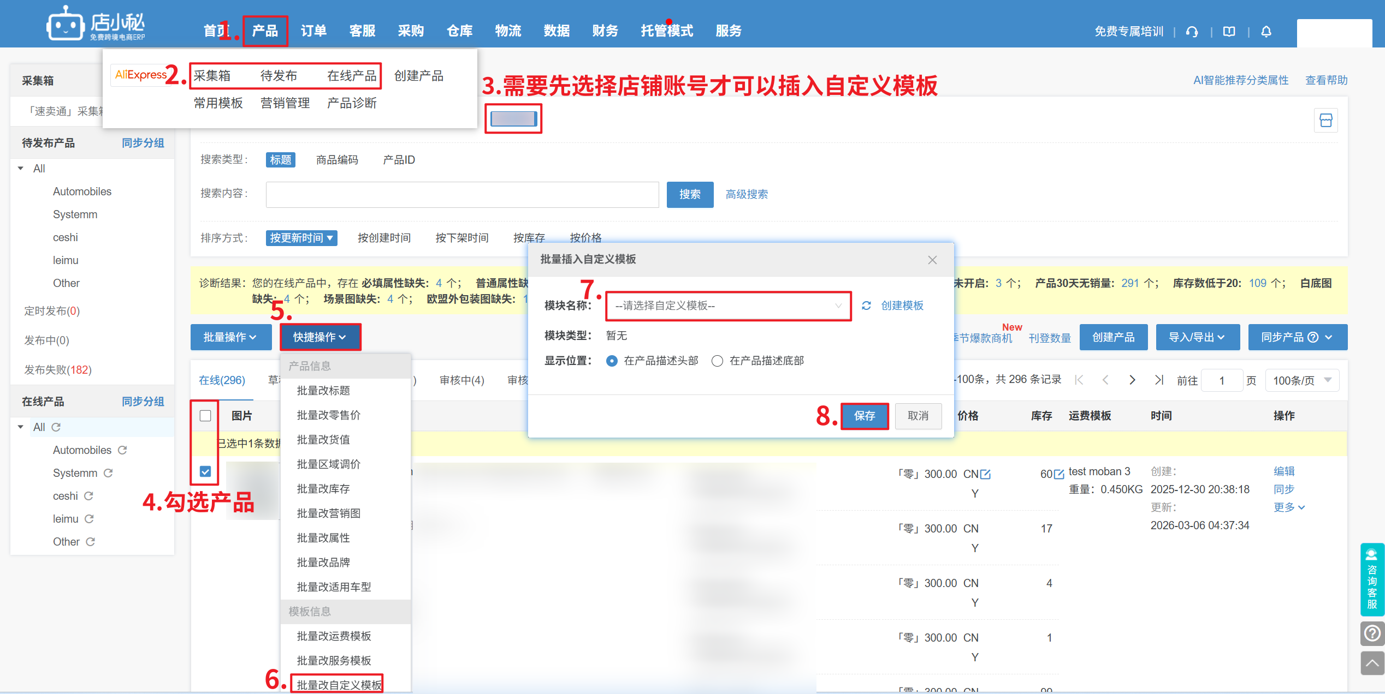Click the 保存 button in dialog
Screen dimensions: 1385x694
pyautogui.click(x=864, y=416)
